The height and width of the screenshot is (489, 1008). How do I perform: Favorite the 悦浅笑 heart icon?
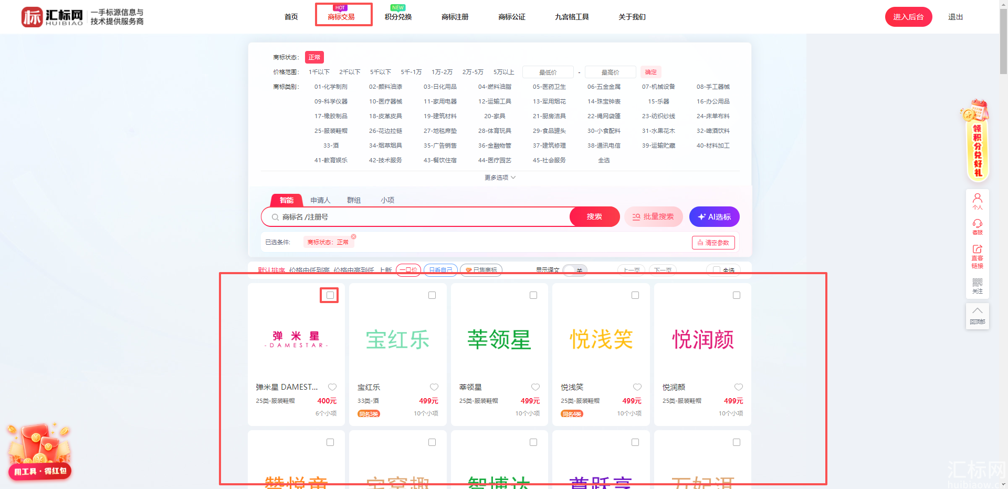tap(637, 387)
